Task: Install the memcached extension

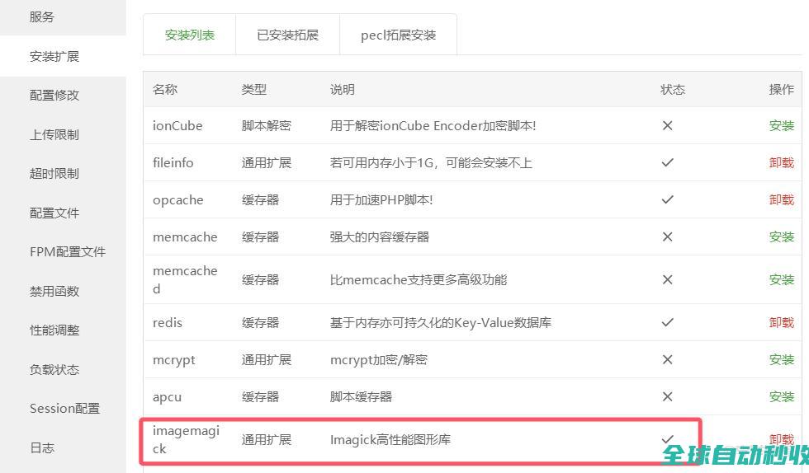Action: [x=781, y=279]
